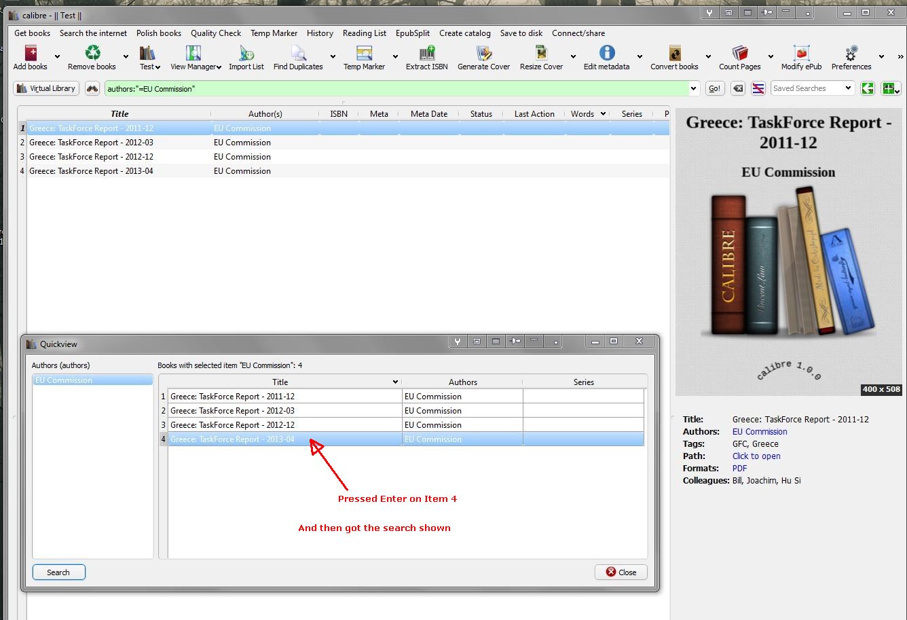Image resolution: width=907 pixels, height=620 pixels.
Task: Expand the Convert books dropdown arrow
Action: click(x=708, y=56)
